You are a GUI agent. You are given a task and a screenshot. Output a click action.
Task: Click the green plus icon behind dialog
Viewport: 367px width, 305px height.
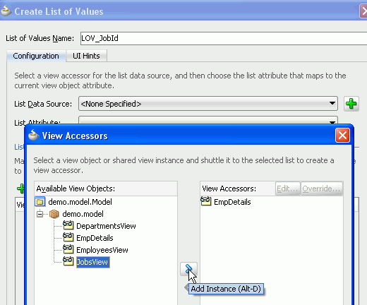point(20,189)
